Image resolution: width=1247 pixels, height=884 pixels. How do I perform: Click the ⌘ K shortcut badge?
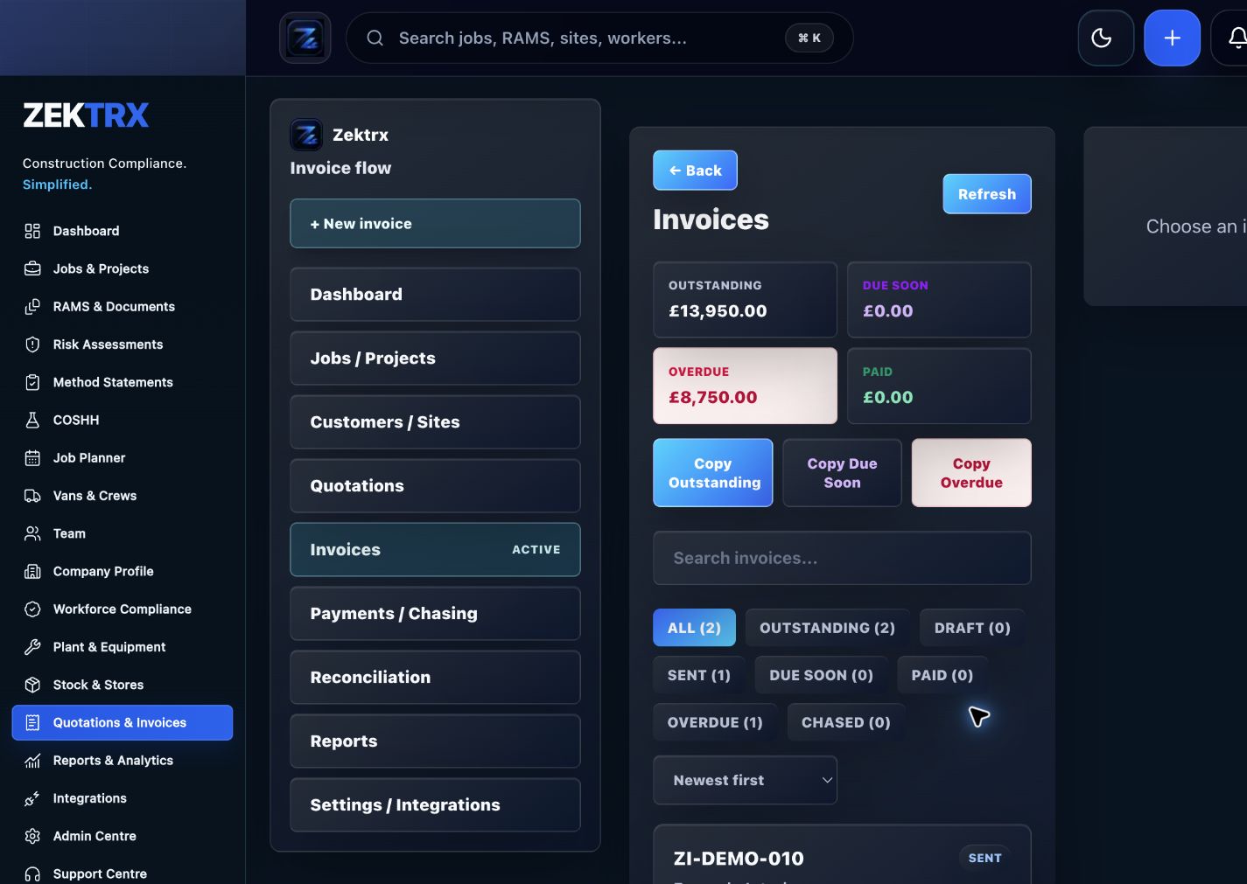[x=809, y=38]
